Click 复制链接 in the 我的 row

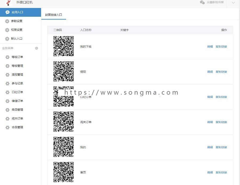[x=221, y=147]
